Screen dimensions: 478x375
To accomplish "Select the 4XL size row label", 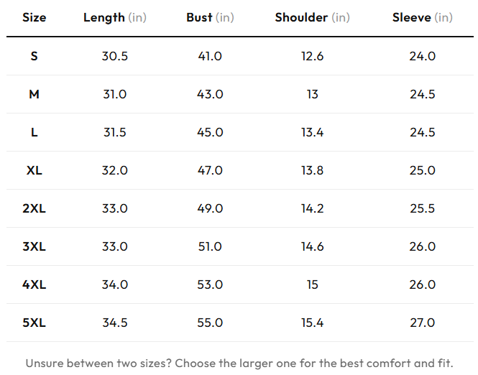I will (35, 284).
